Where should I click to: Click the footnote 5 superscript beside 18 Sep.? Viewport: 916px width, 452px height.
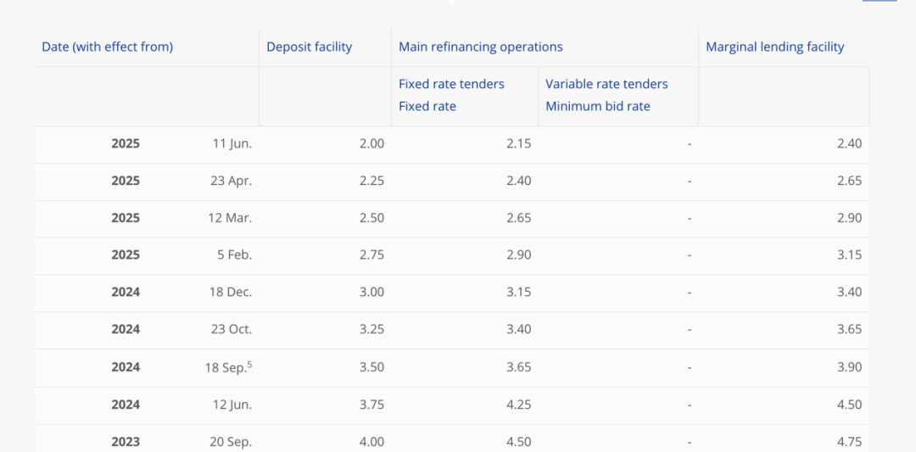point(249,364)
